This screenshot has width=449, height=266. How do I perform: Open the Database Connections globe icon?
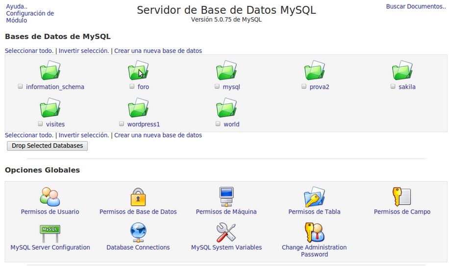coord(138,233)
